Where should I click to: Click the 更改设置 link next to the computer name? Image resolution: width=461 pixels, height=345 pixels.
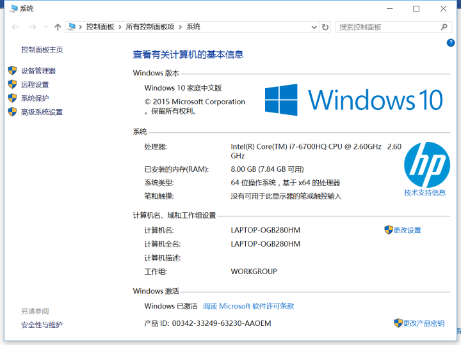point(407,230)
